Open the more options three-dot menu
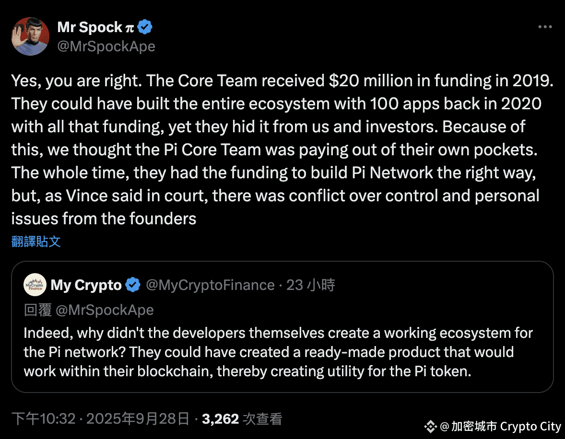 tap(545, 27)
